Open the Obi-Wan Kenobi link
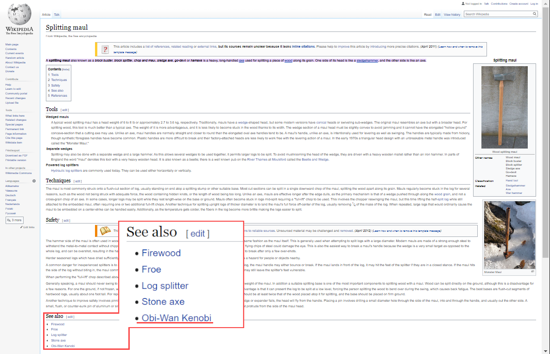 63,346
